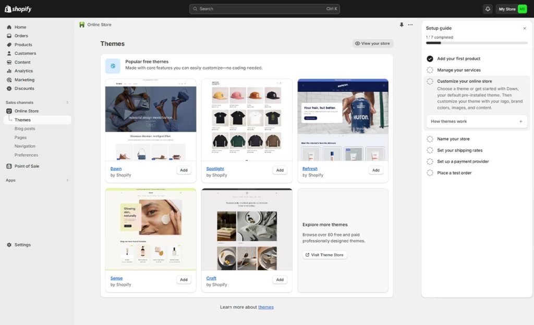Open the Spotlight theme link

(215, 169)
